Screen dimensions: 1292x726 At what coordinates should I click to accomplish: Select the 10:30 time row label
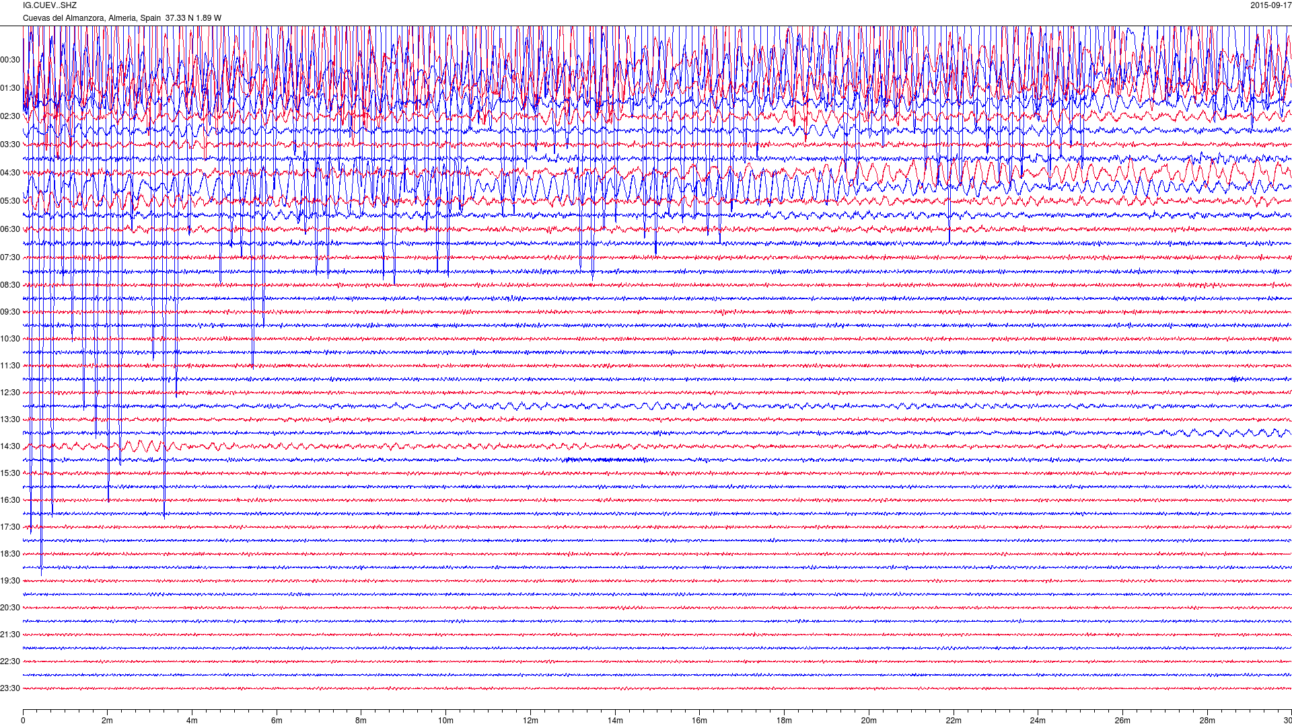10,339
